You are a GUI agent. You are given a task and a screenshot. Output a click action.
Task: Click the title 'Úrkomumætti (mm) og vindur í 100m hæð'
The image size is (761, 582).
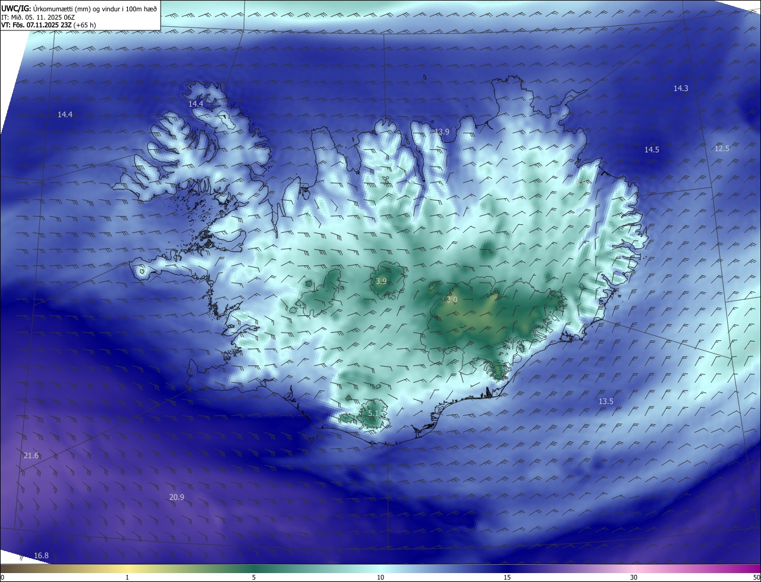click(x=95, y=8)
